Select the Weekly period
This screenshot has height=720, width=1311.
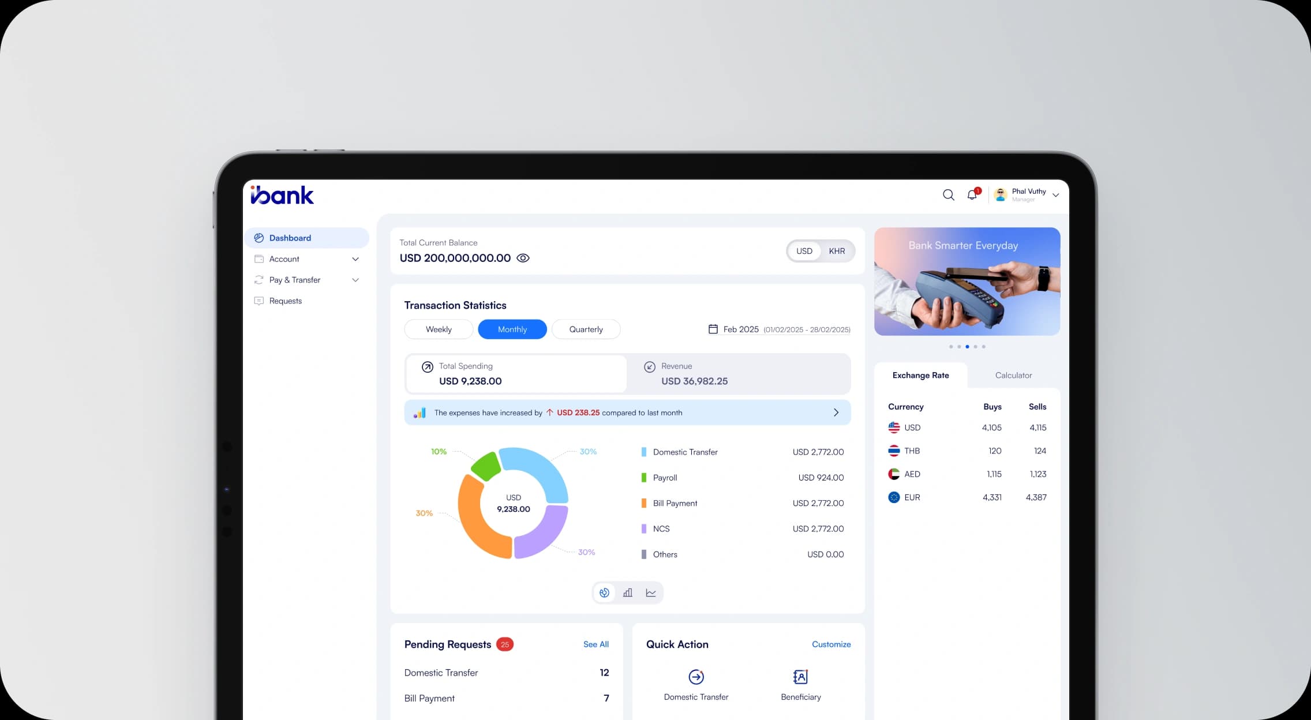439,329
